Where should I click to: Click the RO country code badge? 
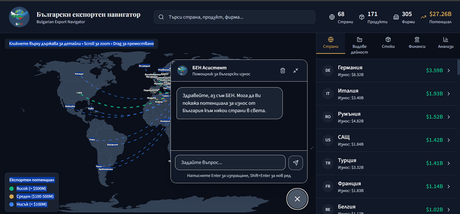coord(328,117)
